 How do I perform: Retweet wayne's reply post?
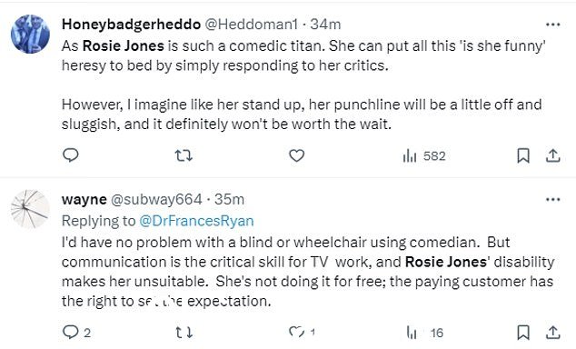[x=184, y=333]
